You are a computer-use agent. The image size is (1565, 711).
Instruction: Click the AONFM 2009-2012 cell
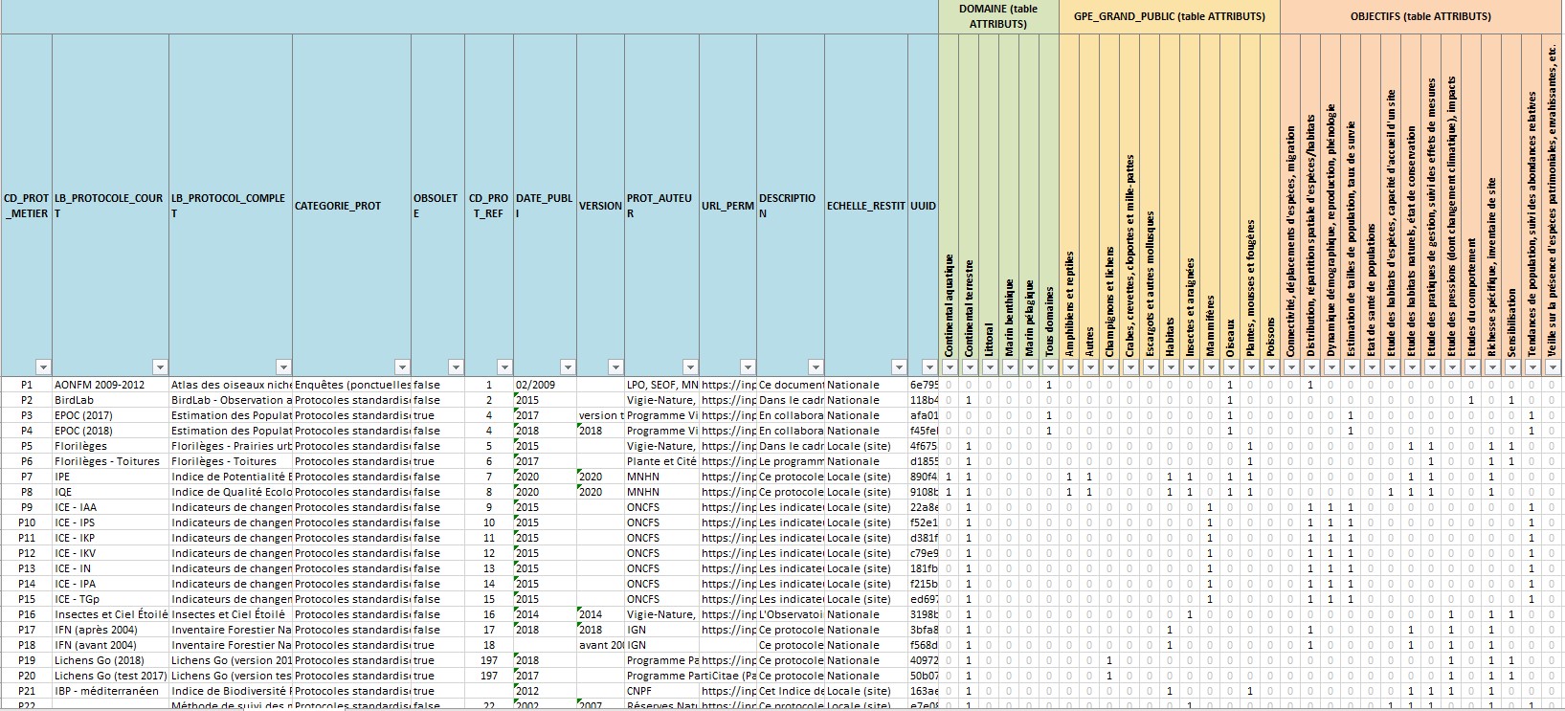109,385
